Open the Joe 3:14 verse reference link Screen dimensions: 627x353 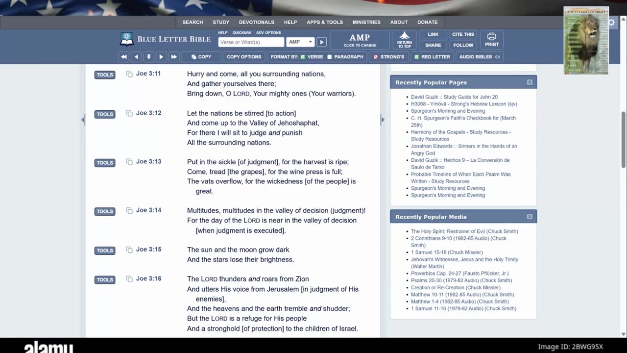coord(148,210)
